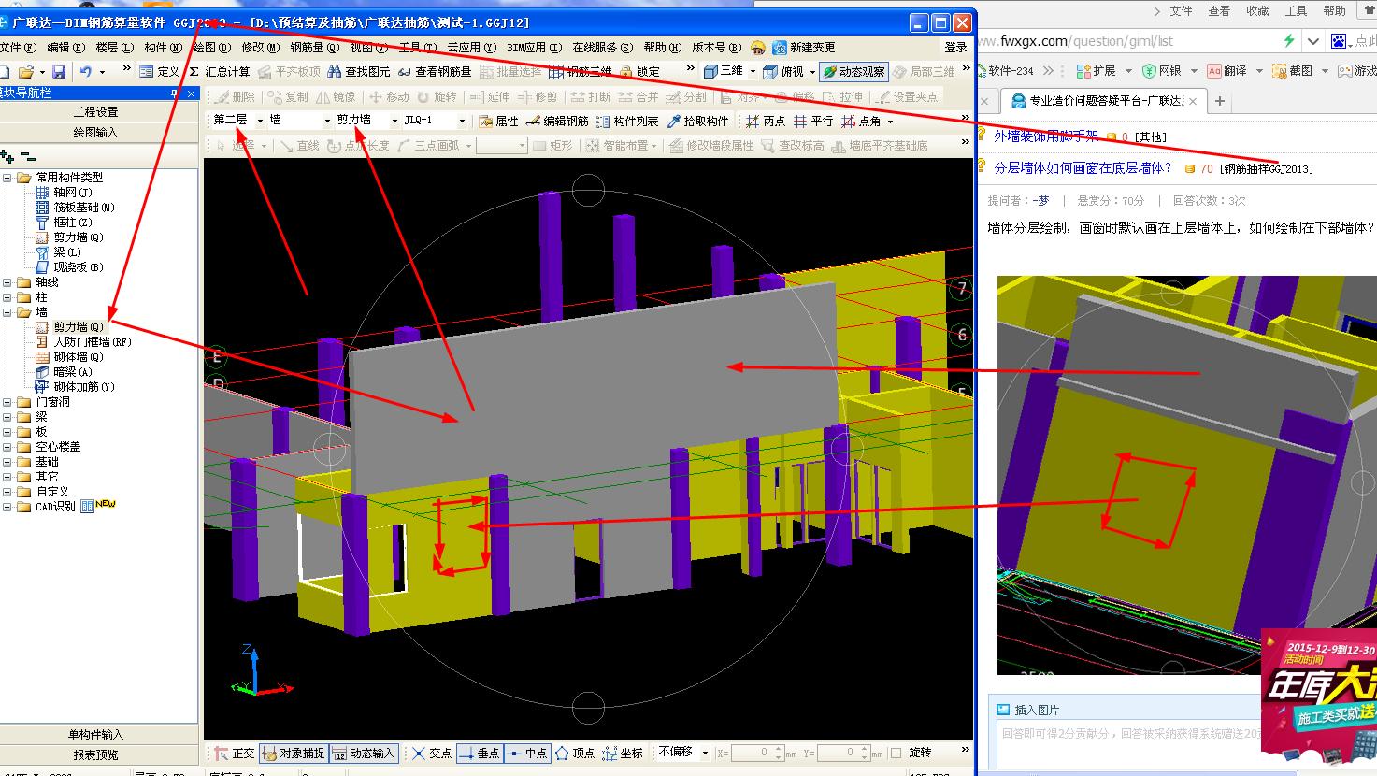The image size is (1377, 776).
Task: Click 登录 login in GGJ window
Action: coord(955,47)
